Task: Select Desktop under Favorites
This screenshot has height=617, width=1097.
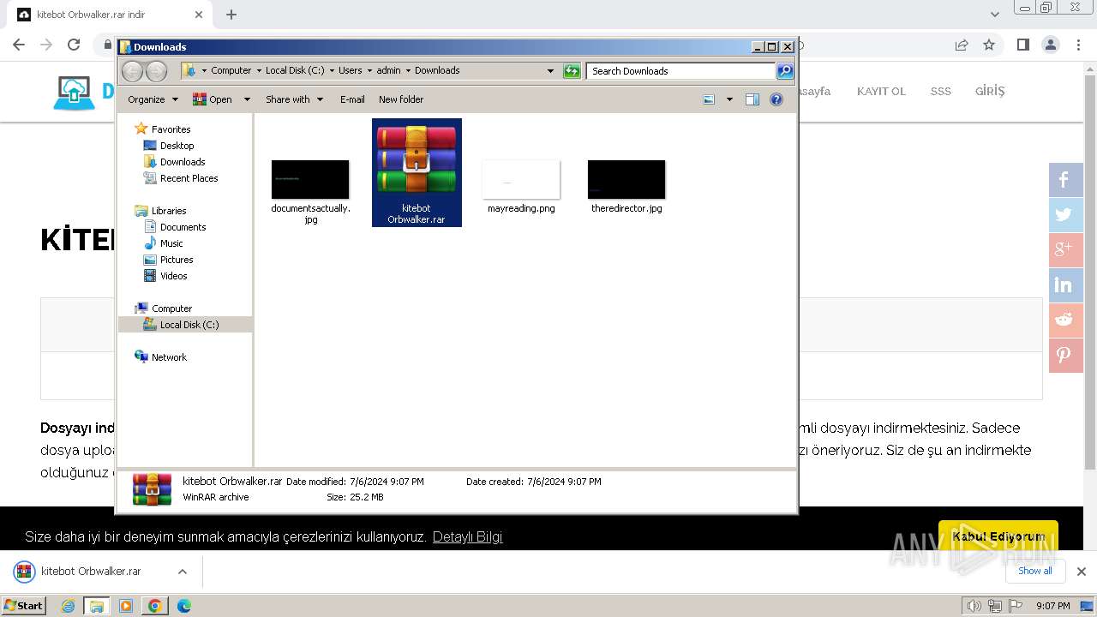Action: [x=177, y=146]
